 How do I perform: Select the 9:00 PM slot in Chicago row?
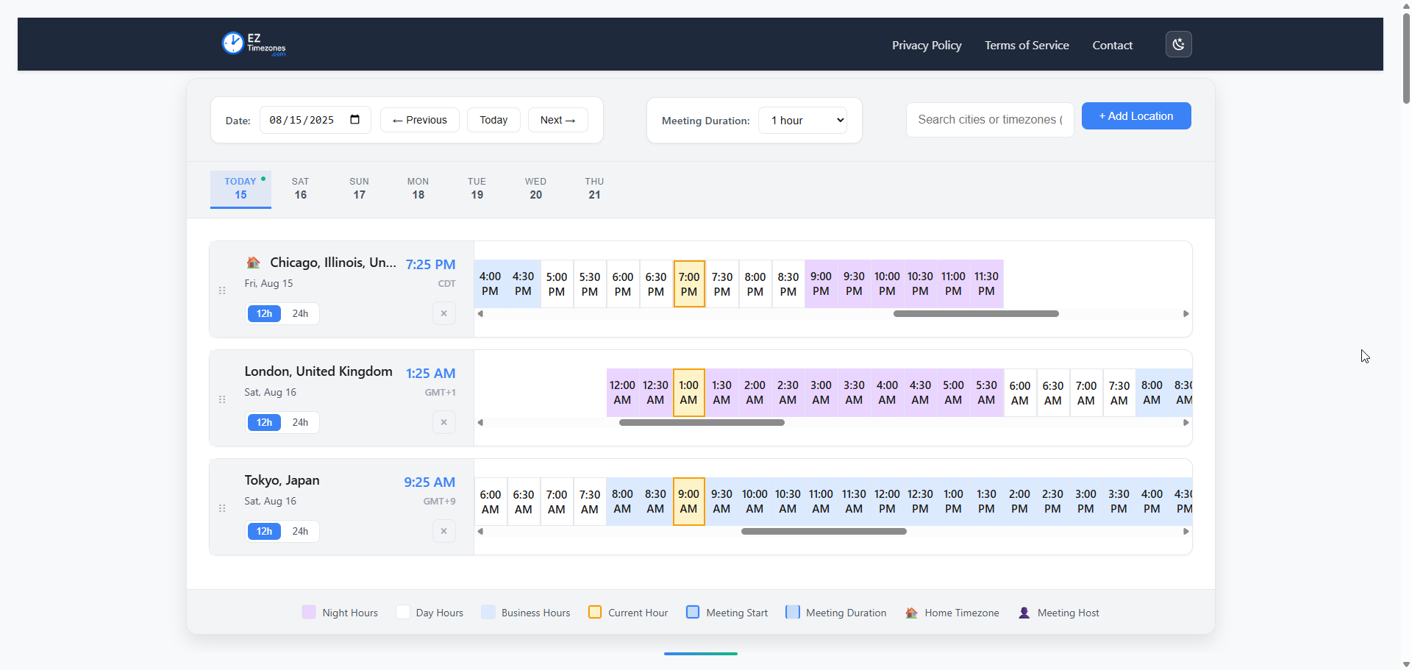(x=821, y=284)
